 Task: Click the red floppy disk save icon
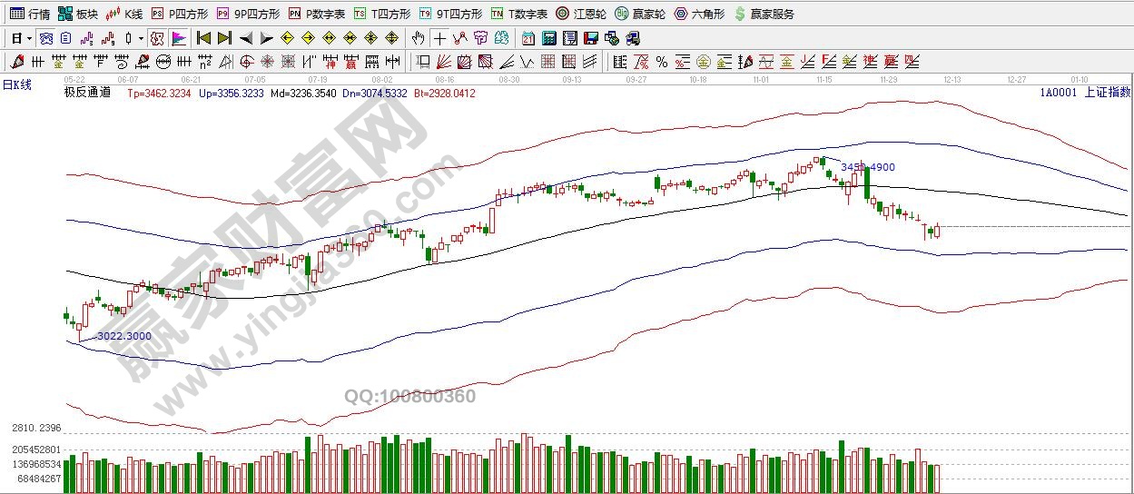[x=590, y=38]
